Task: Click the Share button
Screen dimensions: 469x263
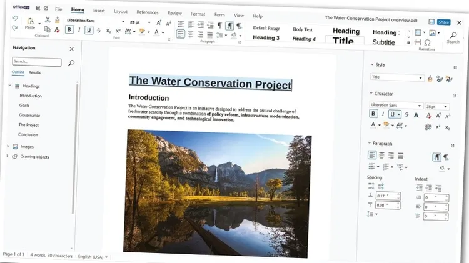Action: click(443, 22)
